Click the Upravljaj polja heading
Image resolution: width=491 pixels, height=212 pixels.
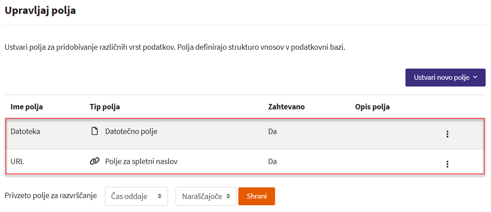40,11
